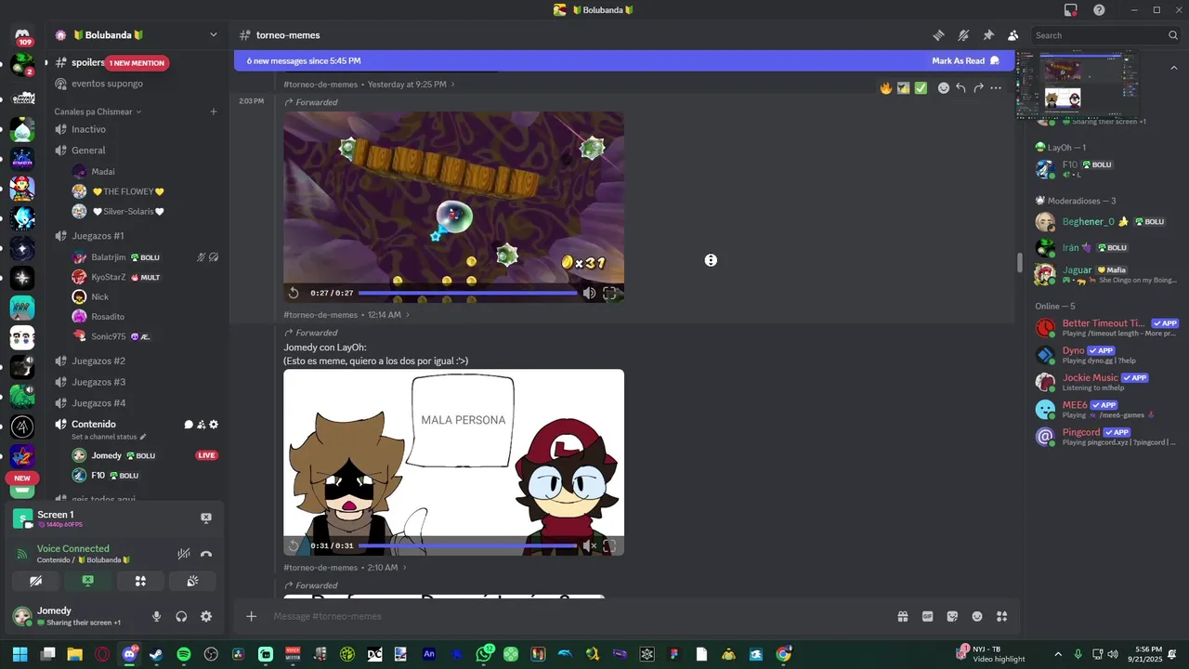The image size is (1189, 669).
Task: Mute microphone in user panel
Action: click(x=156, y=616)
